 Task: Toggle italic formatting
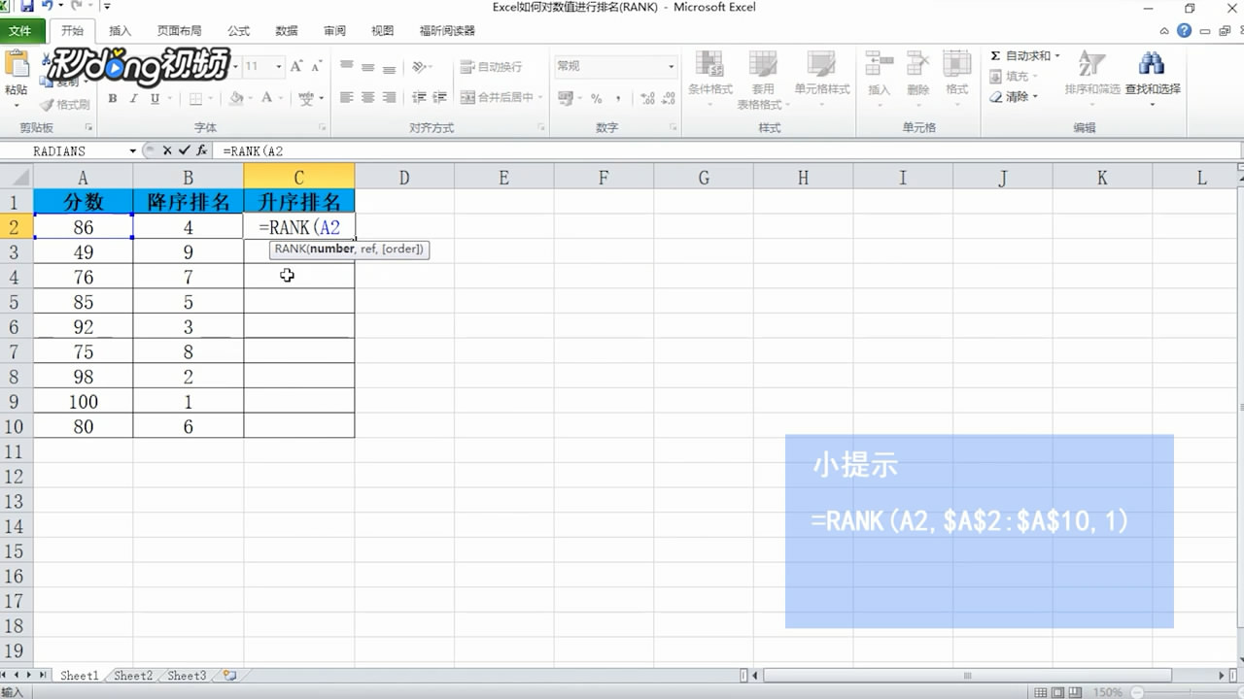(x=133, y=98)
